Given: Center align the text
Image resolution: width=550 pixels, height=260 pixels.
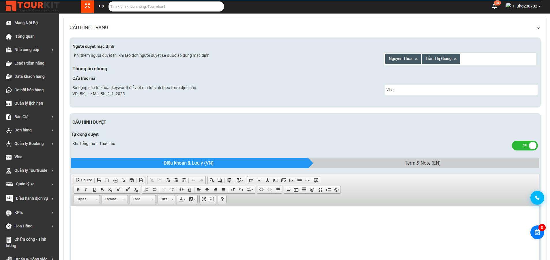Looking at the screenshot, I should (207, 190).
